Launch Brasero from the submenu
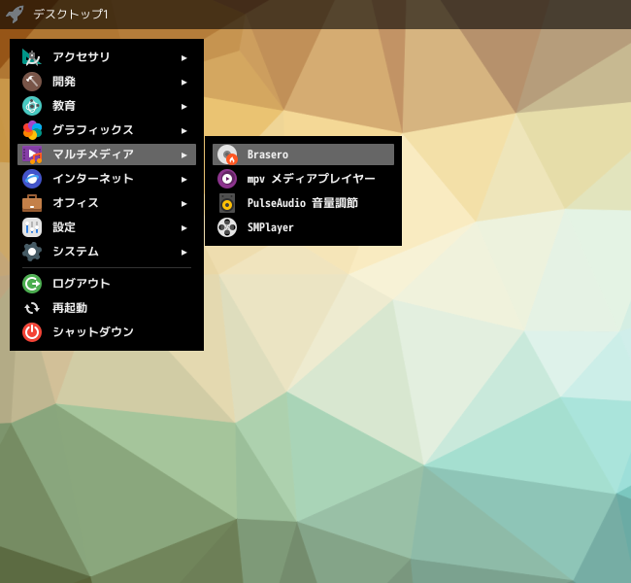 click(x=303, y=154)
